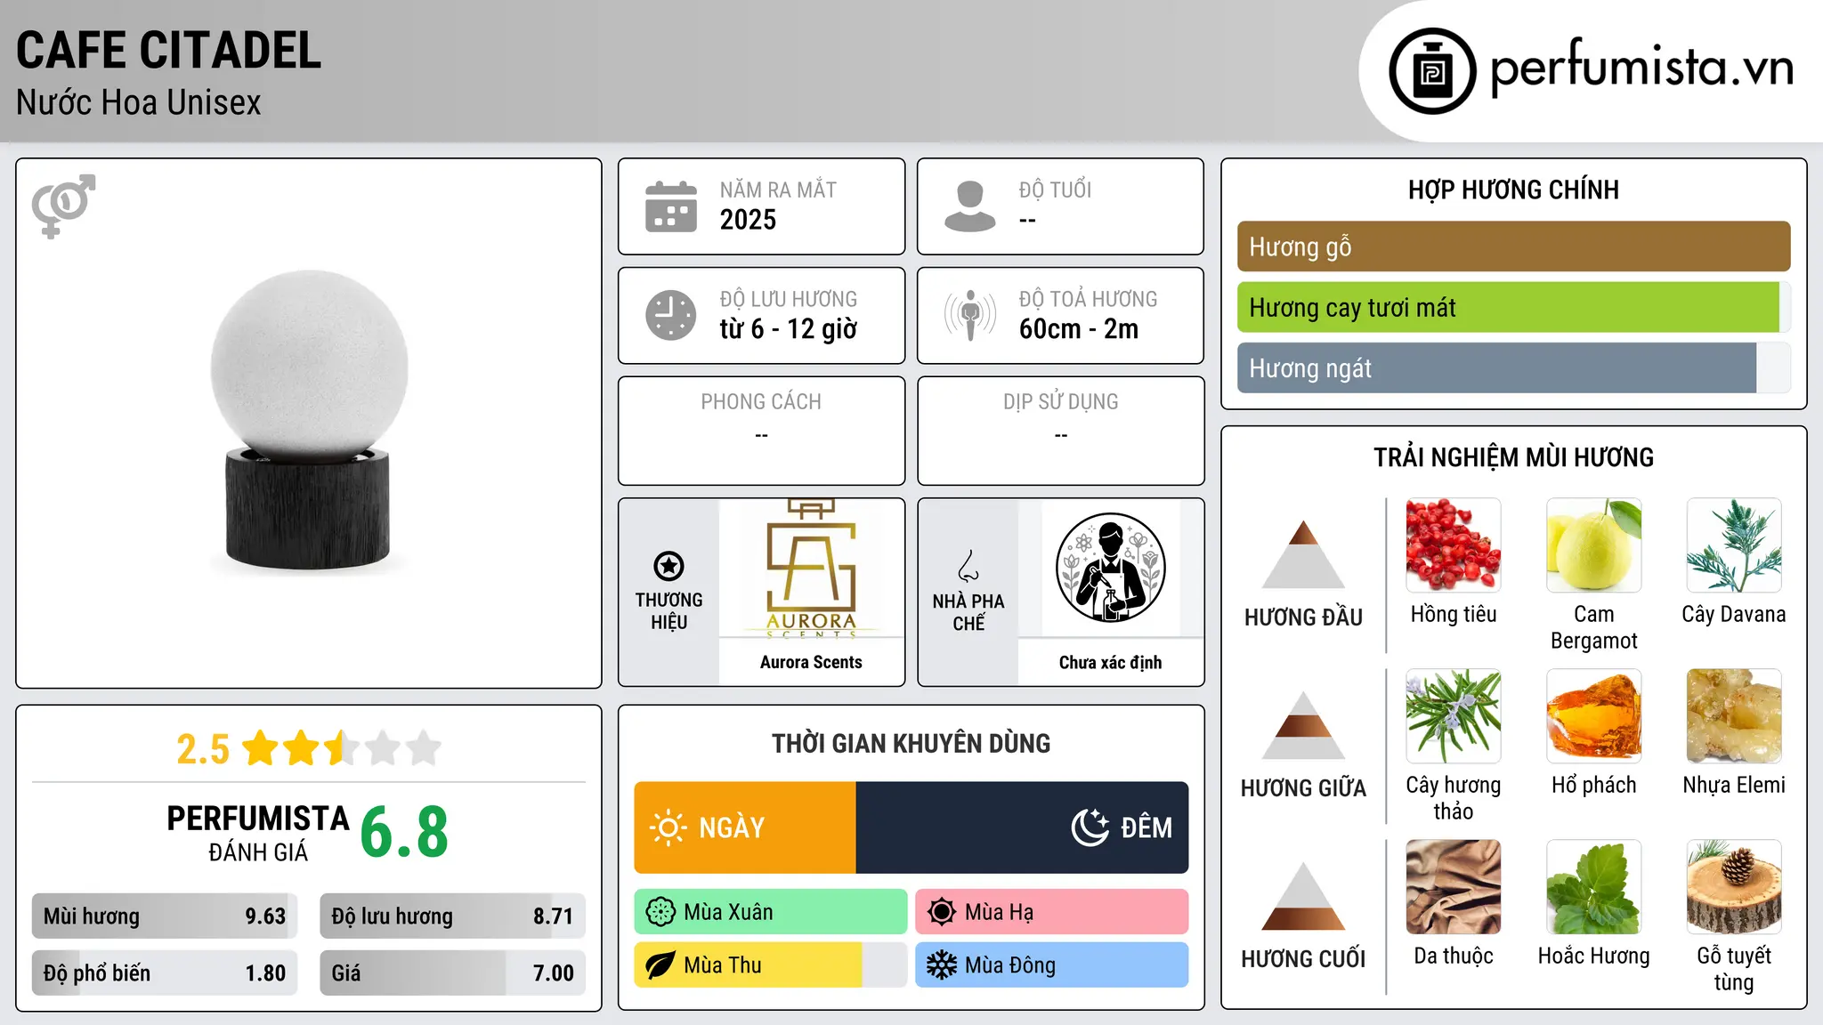
Task: Click the snowflake icon for Mùa Đông
Action: tap(942, 965)
